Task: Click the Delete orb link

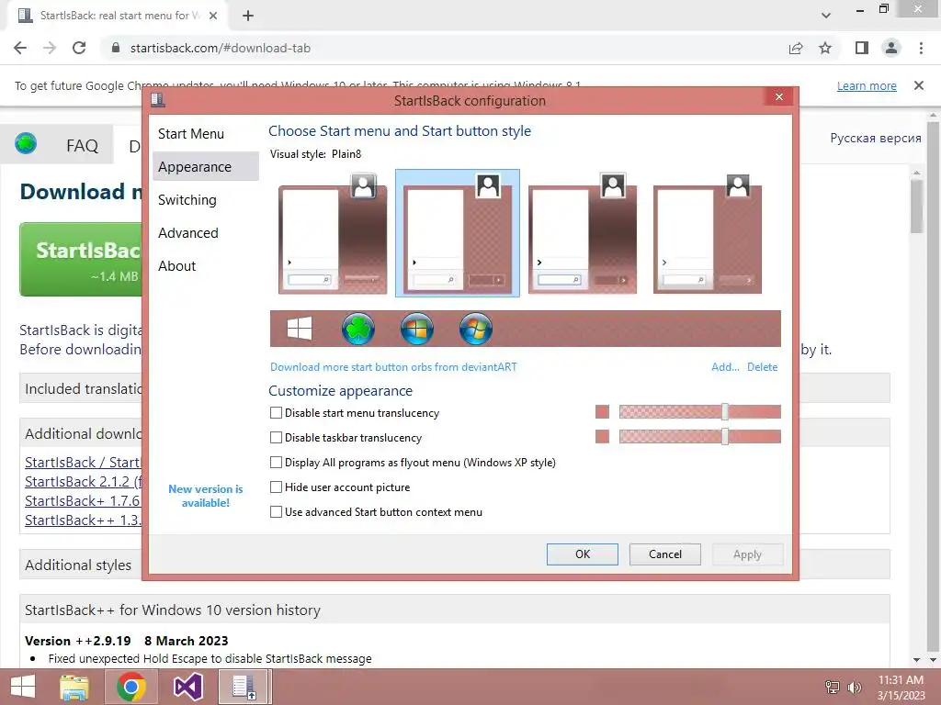Action: click(762, 367)
